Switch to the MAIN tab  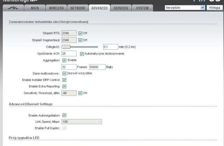[x=35, y=8]
